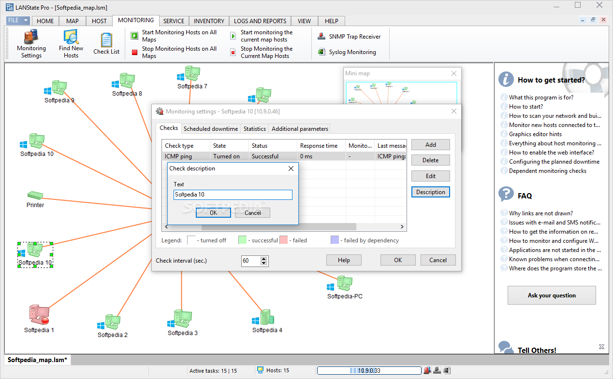Switch to the VIEW ribbon tab
Screen dimensions: 613x379
click(304, 21)
